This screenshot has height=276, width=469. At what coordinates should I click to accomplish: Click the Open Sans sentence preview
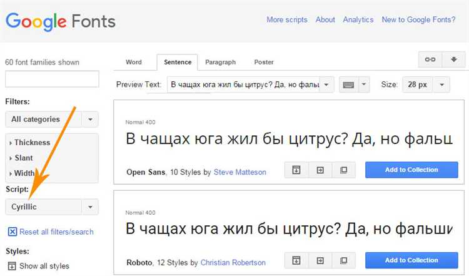click(289, 139)
